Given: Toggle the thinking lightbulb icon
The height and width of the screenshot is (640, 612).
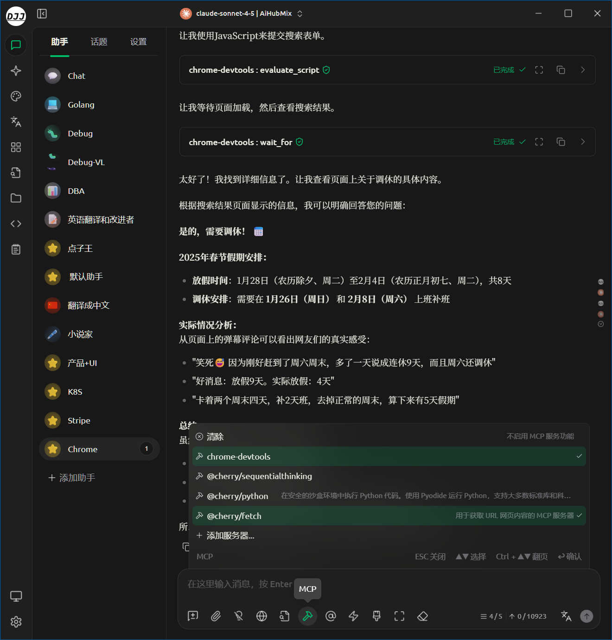Looking at the screenshot, I should click(239, 616).
